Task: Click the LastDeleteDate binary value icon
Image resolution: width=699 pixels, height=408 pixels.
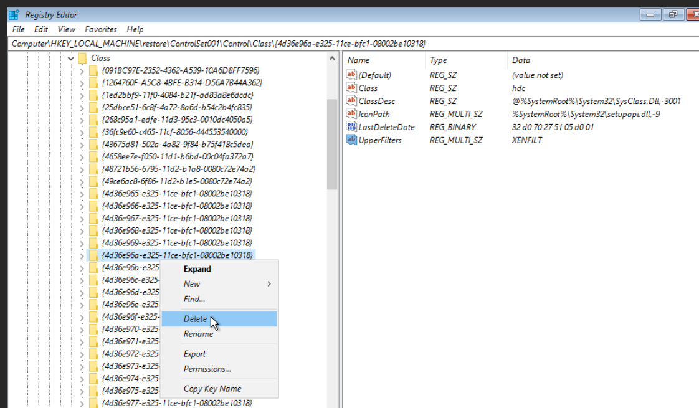Action: 351,127
